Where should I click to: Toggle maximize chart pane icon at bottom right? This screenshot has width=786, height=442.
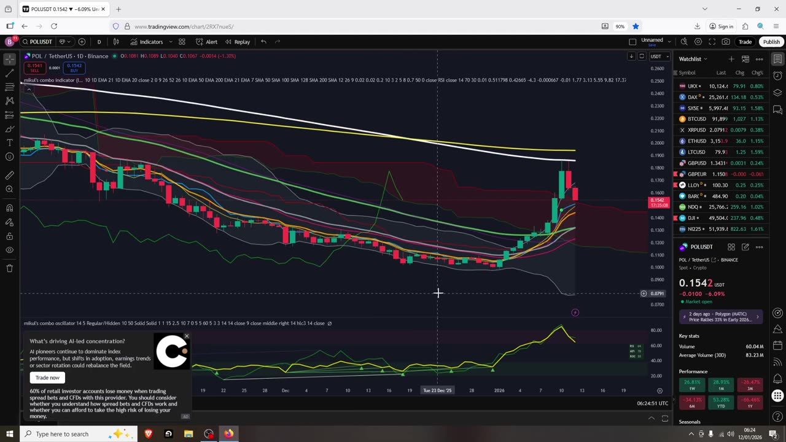[x=664, y=419]
